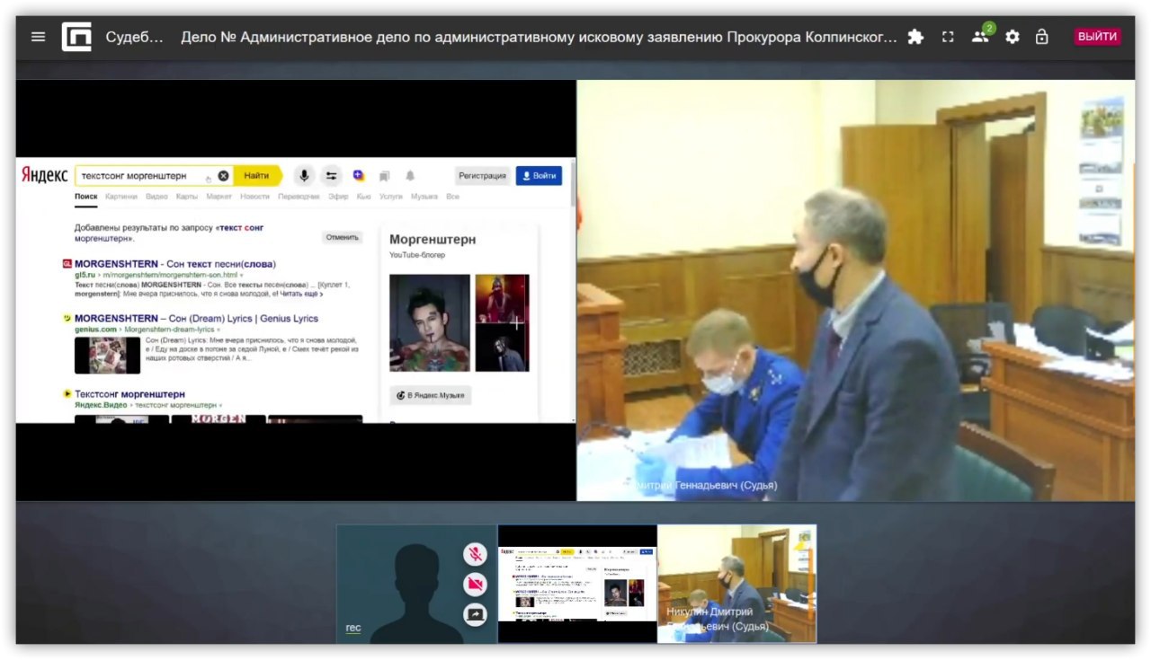Start screen sharing on the rec tile

coord(475,614)
